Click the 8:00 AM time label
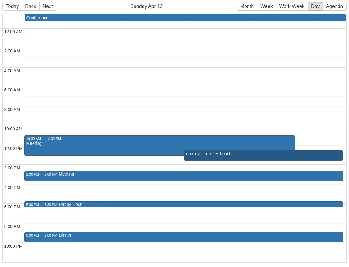This screenshot has width=349, height=267. click(x=12, y=109)
